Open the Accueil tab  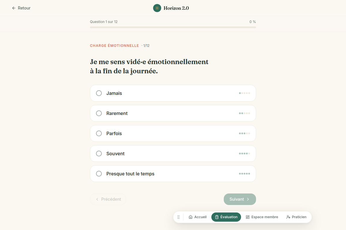point(198,217)
